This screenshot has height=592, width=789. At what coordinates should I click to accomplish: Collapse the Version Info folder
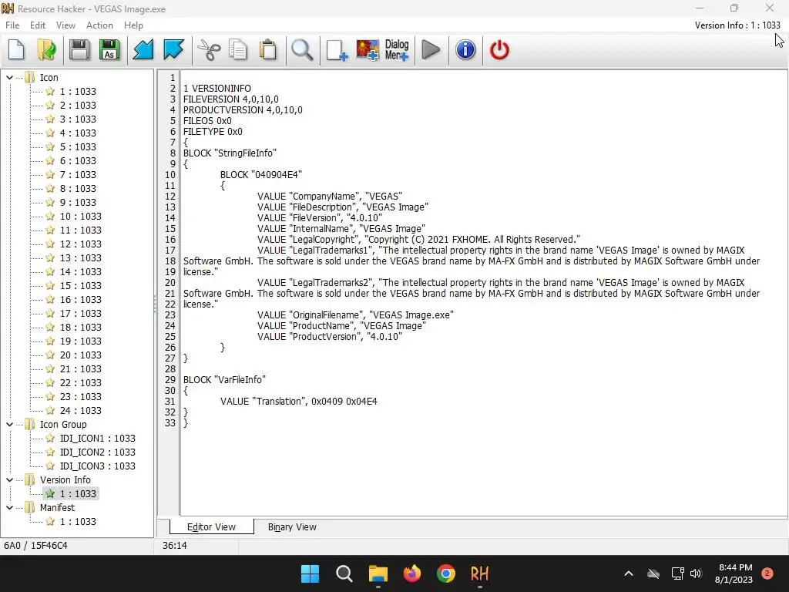[x=9, y=479]
